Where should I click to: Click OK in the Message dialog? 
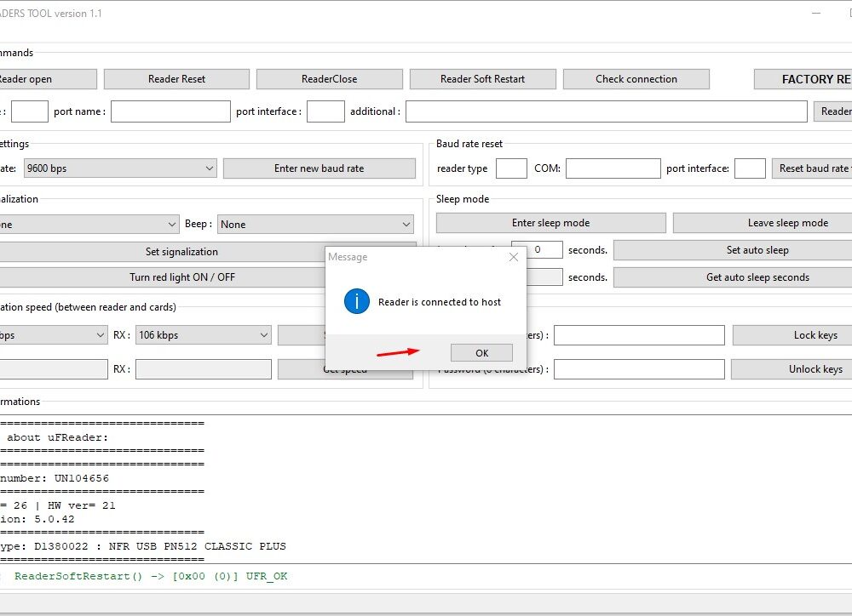tap(481, 353)
